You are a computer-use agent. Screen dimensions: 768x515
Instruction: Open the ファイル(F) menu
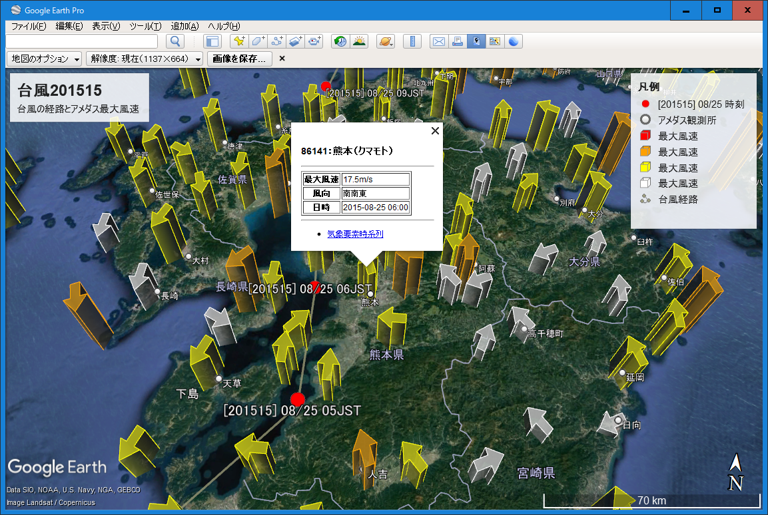[x=29, y=27]
